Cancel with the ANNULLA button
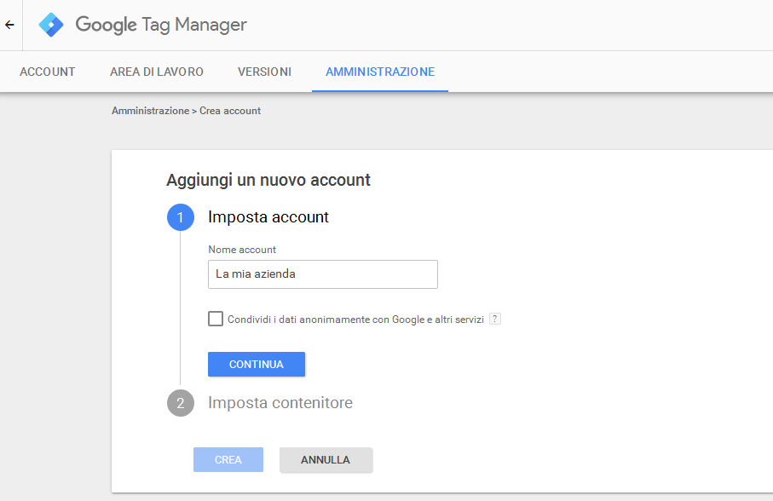 pyautogui.click(x=326, y=460)
